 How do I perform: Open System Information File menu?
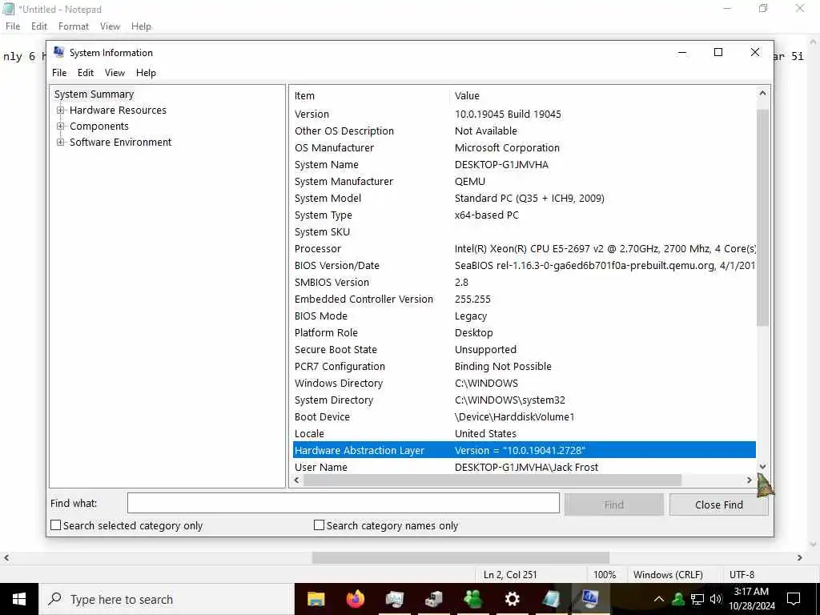point(59,73)
